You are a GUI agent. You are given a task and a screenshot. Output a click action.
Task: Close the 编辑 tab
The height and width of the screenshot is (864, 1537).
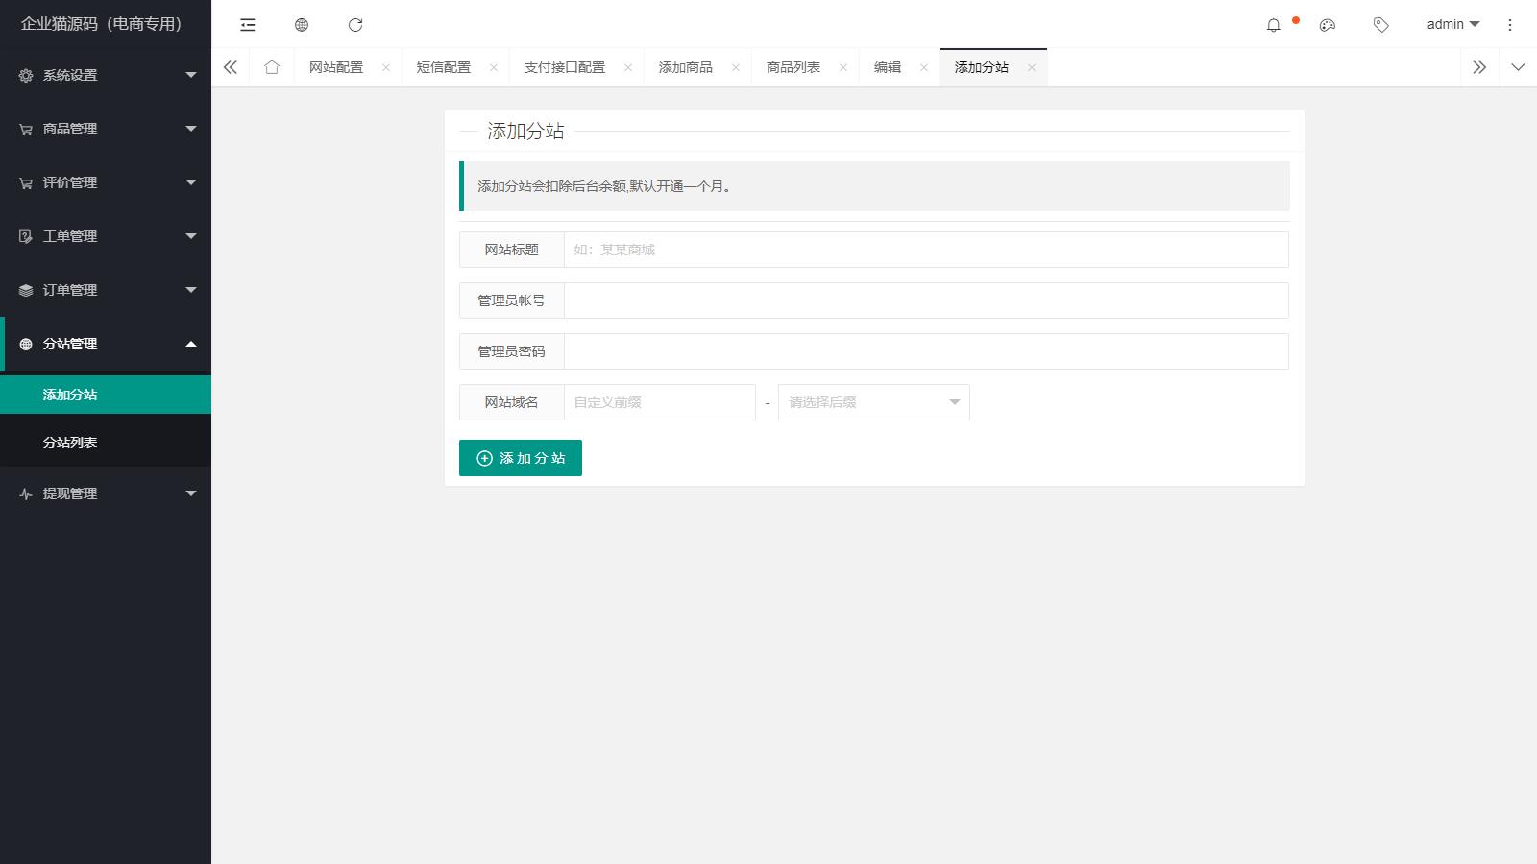923,67
